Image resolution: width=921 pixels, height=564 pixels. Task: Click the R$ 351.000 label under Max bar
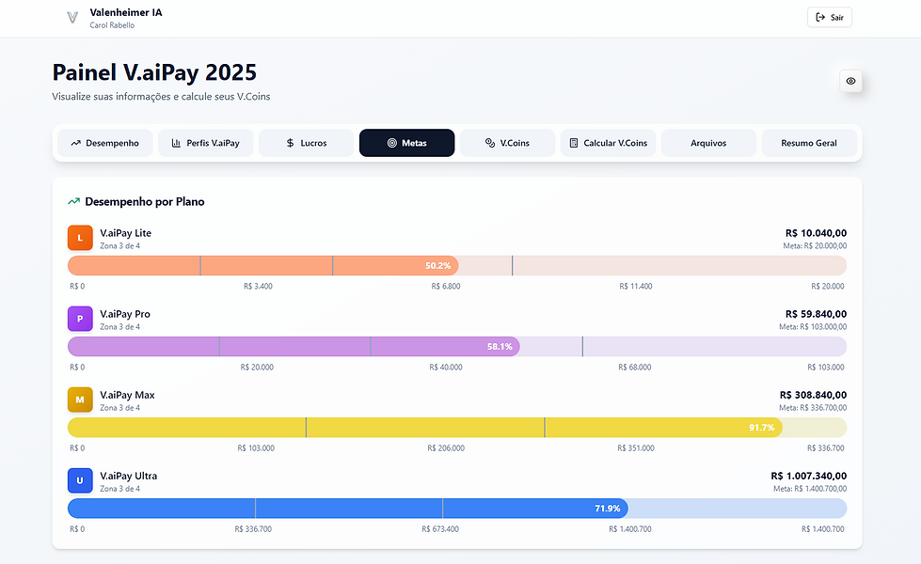636,448
